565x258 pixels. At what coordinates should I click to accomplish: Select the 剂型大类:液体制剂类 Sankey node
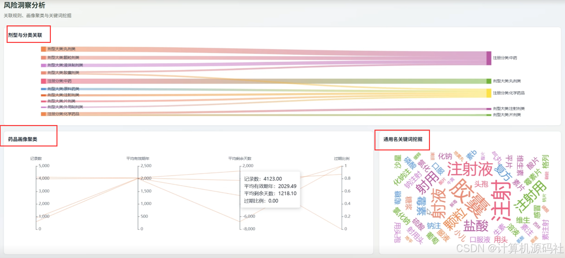43,65
